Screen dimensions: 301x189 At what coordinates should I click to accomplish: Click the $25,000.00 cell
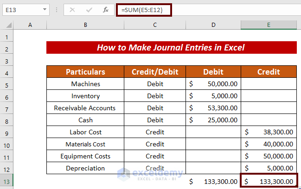[x=213, y=120]
